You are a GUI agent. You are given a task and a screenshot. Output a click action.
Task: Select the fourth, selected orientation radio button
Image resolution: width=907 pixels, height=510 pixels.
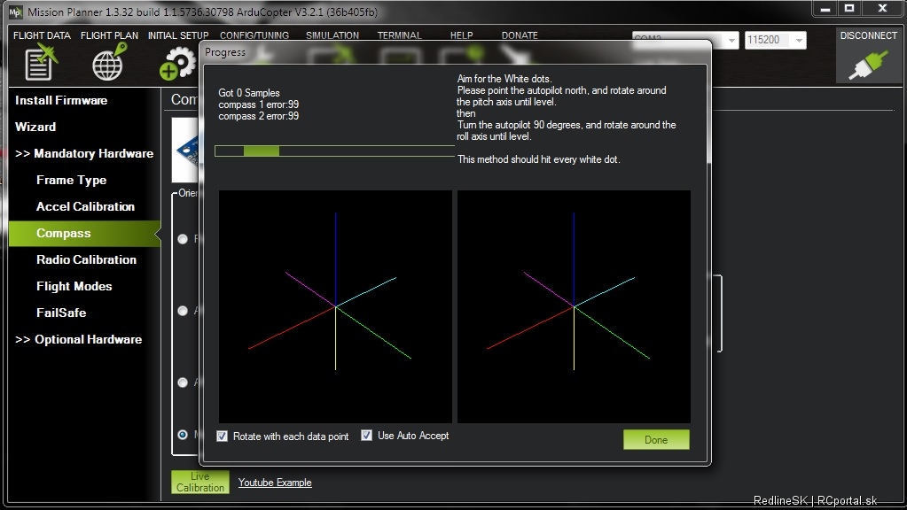[x=183, y=435]
